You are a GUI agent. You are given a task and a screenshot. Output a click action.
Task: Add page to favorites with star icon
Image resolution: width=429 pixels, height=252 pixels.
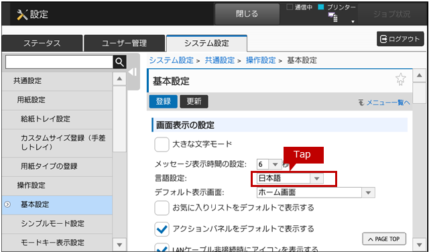(x=401, y=79)
